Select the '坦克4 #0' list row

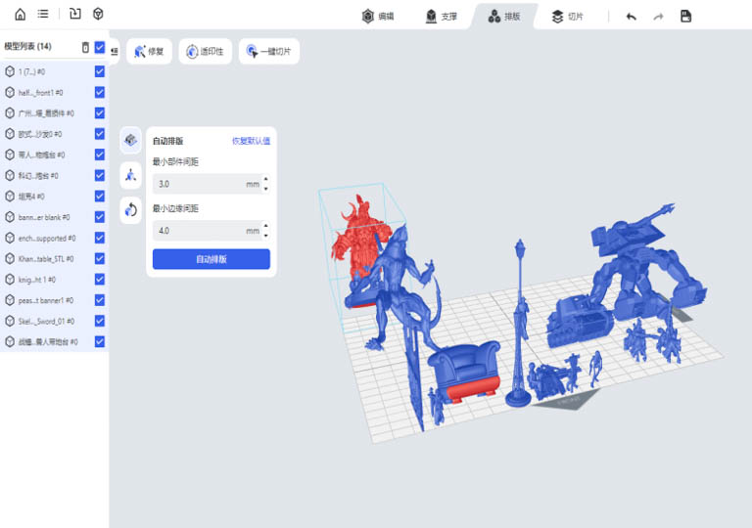[55, 197]
